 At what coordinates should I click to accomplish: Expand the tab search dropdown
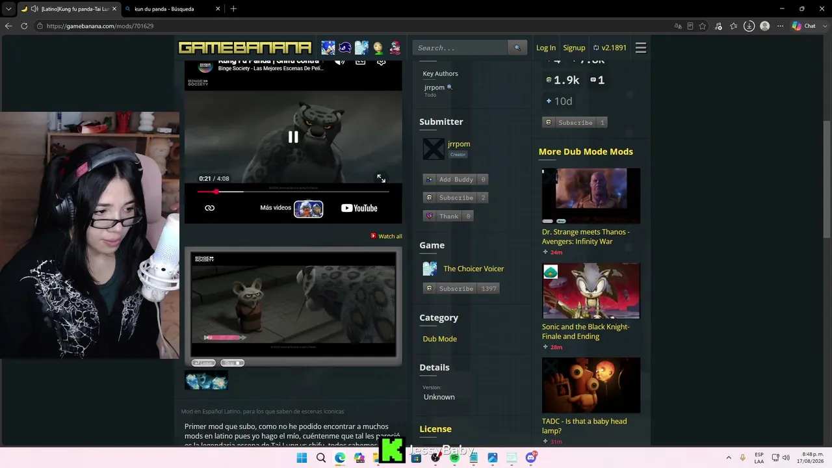[8, 8]
